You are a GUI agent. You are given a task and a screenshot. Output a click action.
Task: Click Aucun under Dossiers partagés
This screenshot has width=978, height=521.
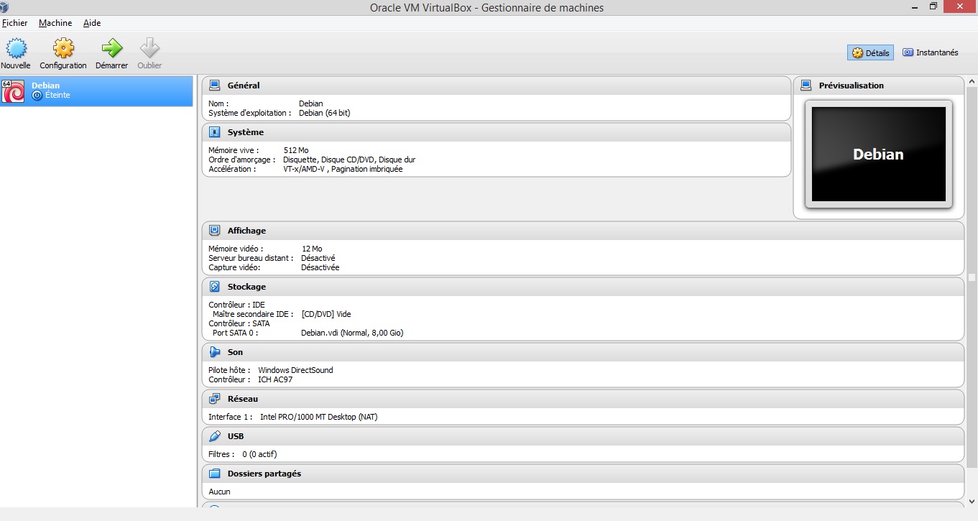click(219, 492)
